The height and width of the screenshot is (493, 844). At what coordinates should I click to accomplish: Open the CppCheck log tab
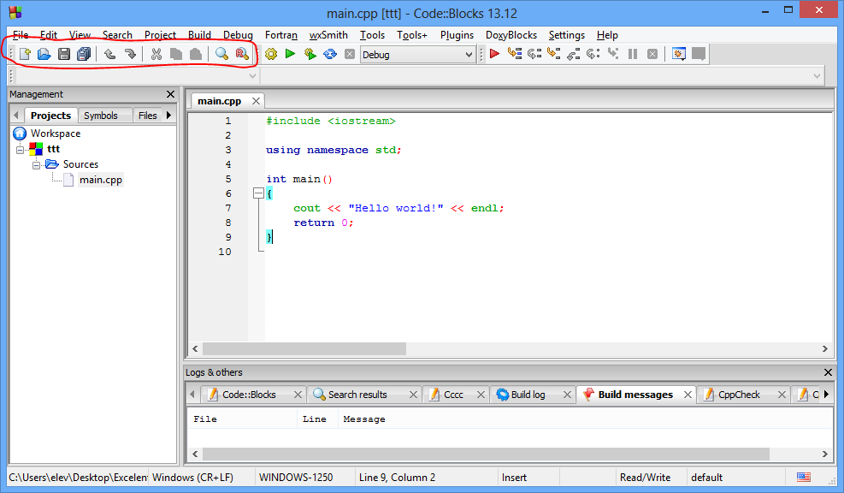click(x=743, y=395)
